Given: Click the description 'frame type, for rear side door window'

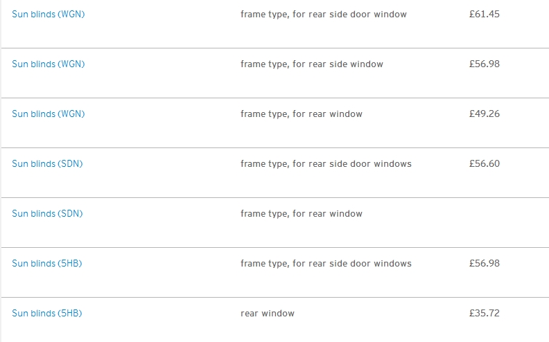Looking at the screenshot, I should [x=324, y=15].
